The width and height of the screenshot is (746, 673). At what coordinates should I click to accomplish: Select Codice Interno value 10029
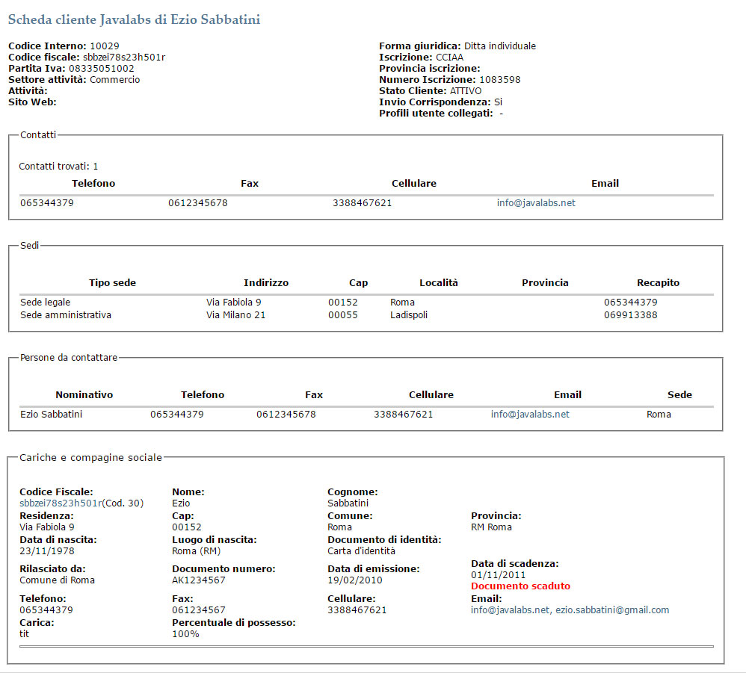[x=105, y=46]
